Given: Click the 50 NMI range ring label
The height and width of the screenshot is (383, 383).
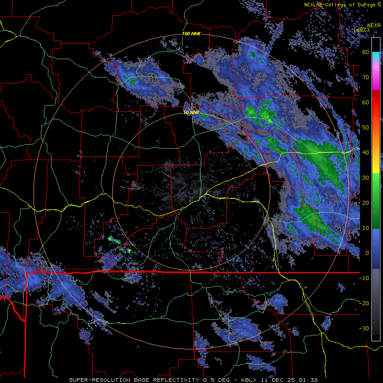Looking at the screenshot, I should coord(191,112).
